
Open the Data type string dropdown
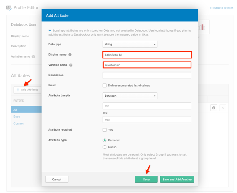(x=130, y=44)
